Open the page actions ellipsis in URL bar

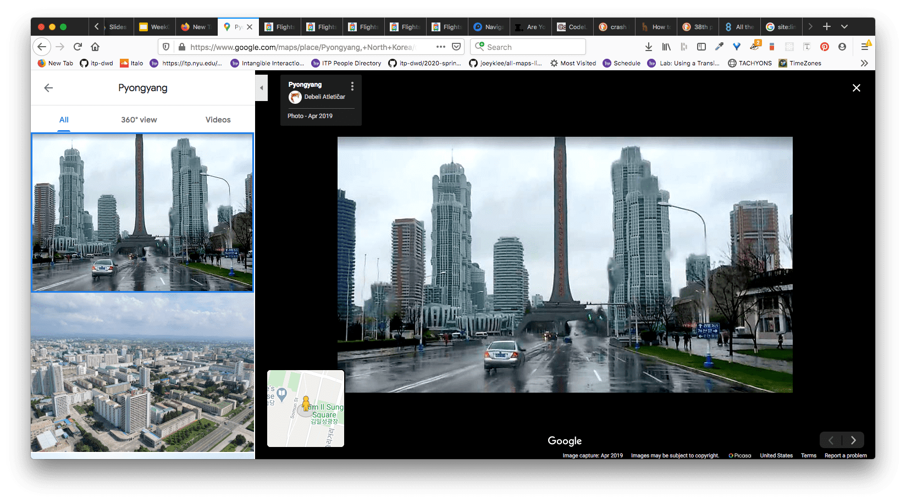440,47
